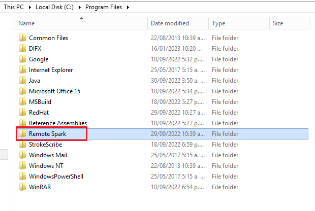Select the Microsoft Office 15 folder name
The height and width of the screenshot is (211, 315).
click(55, 91)
